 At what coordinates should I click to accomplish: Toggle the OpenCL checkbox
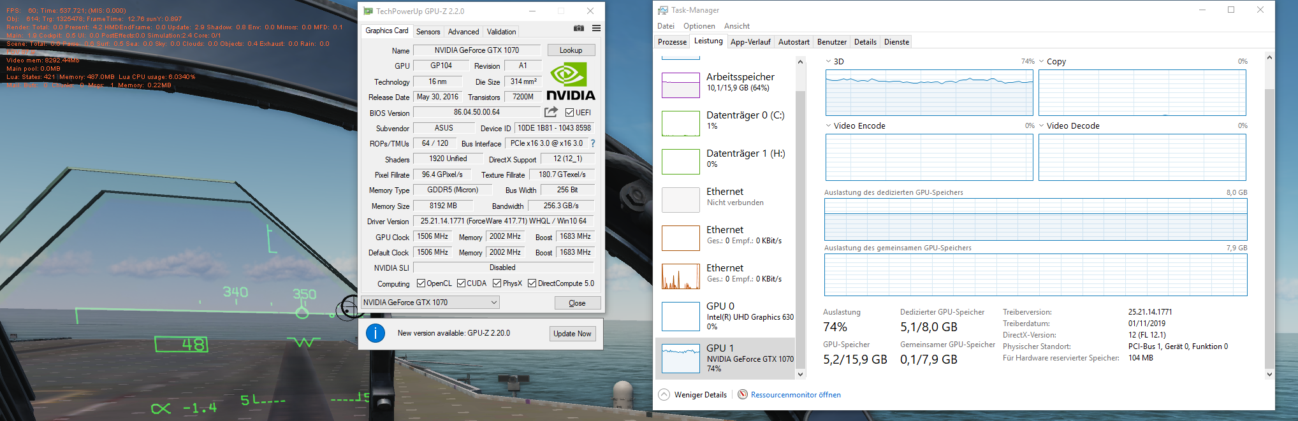421,283
